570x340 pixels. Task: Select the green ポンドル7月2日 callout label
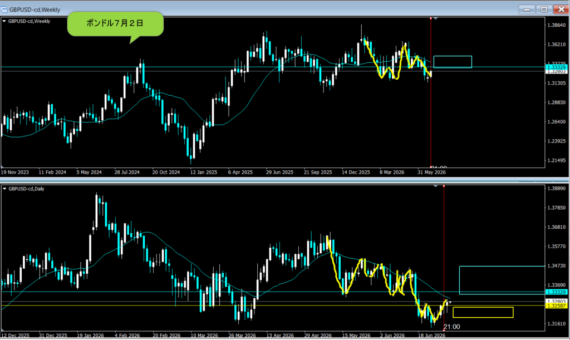click(115, 23)
